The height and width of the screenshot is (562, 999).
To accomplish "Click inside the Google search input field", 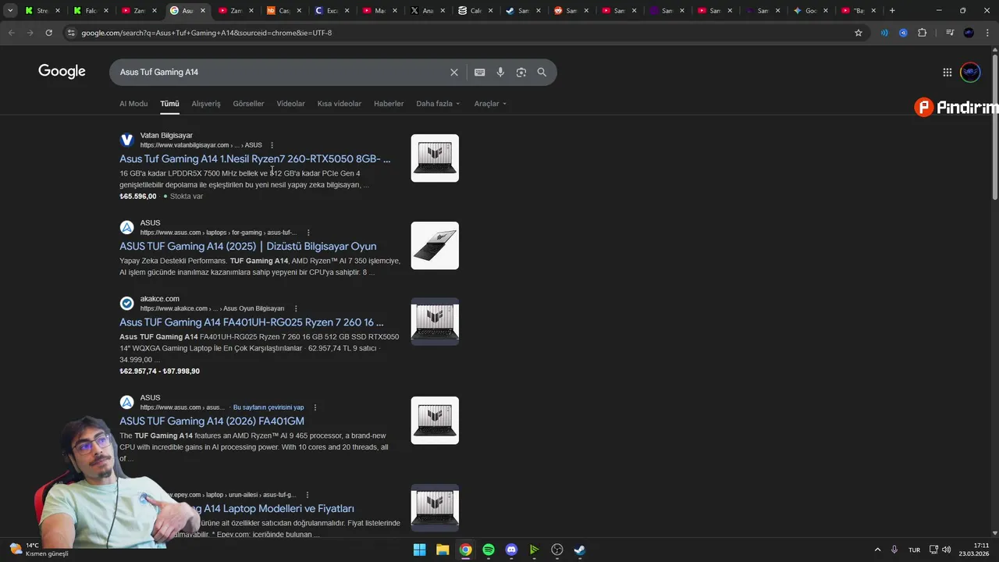I will coord(281,72).
